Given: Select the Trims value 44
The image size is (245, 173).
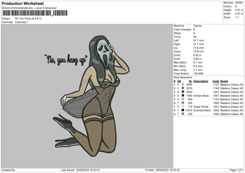Looking at the screenshot, I should click(x=195, y=37).
